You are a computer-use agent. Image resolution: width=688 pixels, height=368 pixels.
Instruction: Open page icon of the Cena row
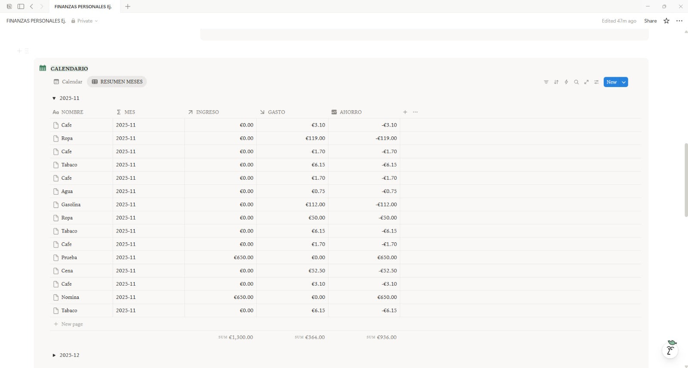[x=56, y=271]
